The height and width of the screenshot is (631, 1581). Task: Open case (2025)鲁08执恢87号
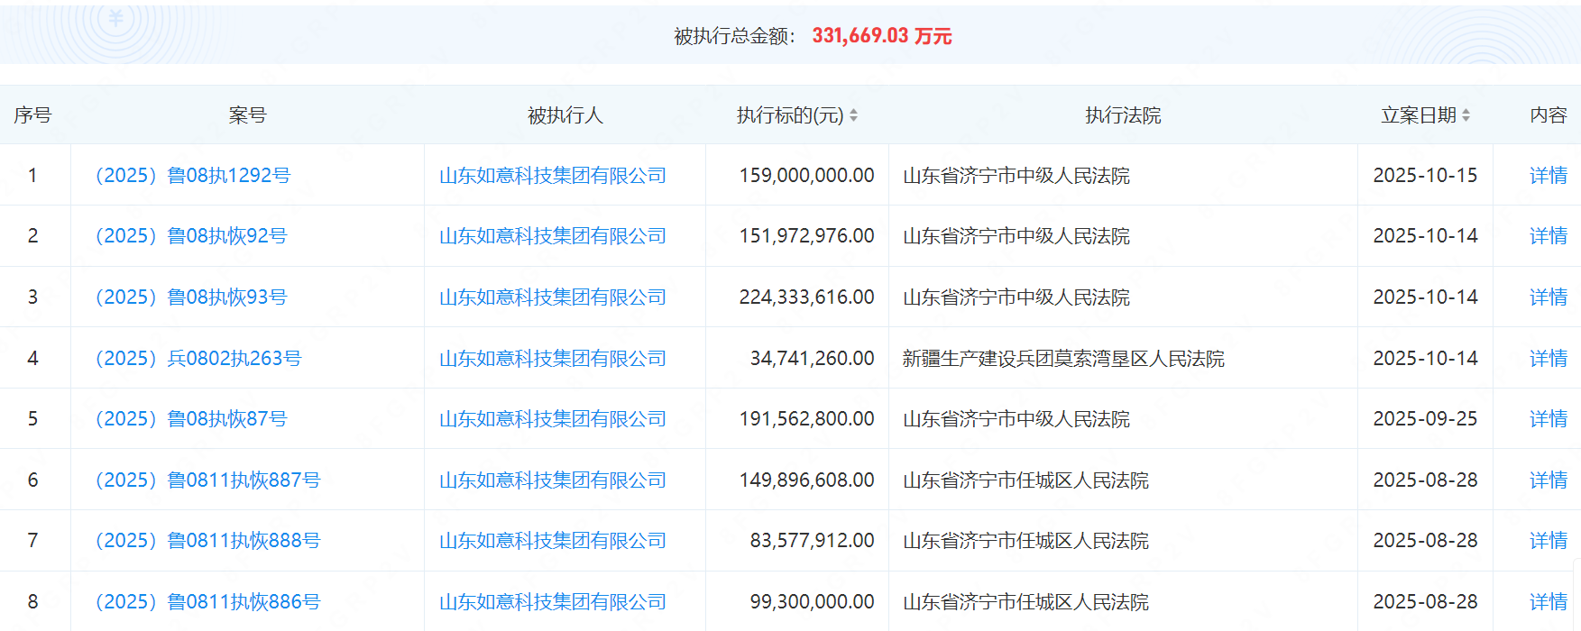[x=191, y=418]
